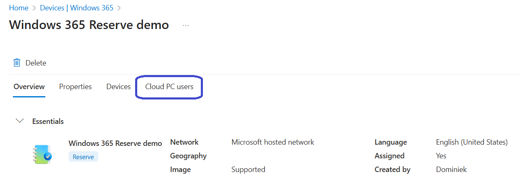Click the Reserve badge tag

83,157
